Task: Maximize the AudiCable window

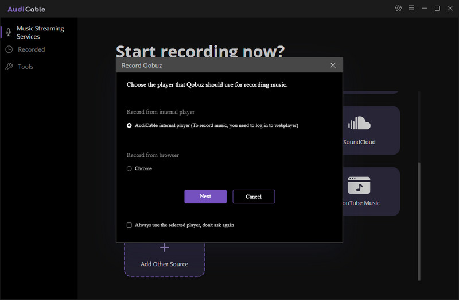Action: [437, 8]
